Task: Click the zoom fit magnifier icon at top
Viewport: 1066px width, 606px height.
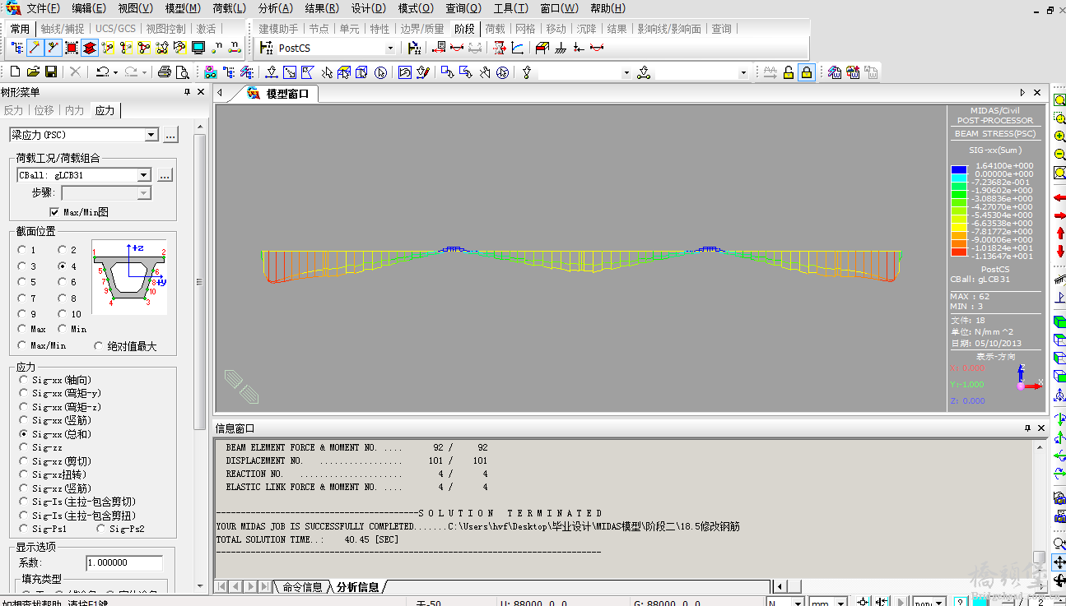Action: pos(1059,99)
